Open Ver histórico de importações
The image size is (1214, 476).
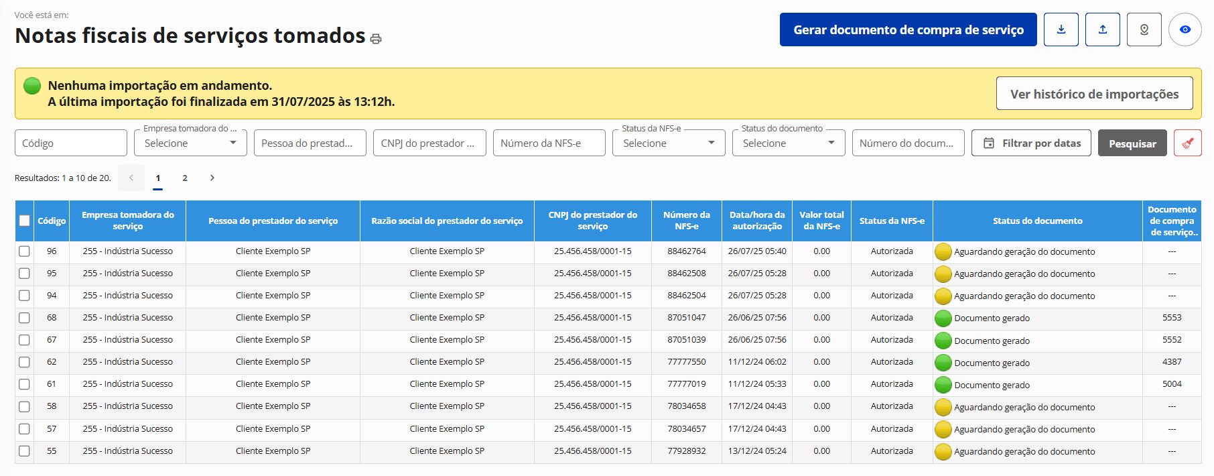tap(1094, 94)
